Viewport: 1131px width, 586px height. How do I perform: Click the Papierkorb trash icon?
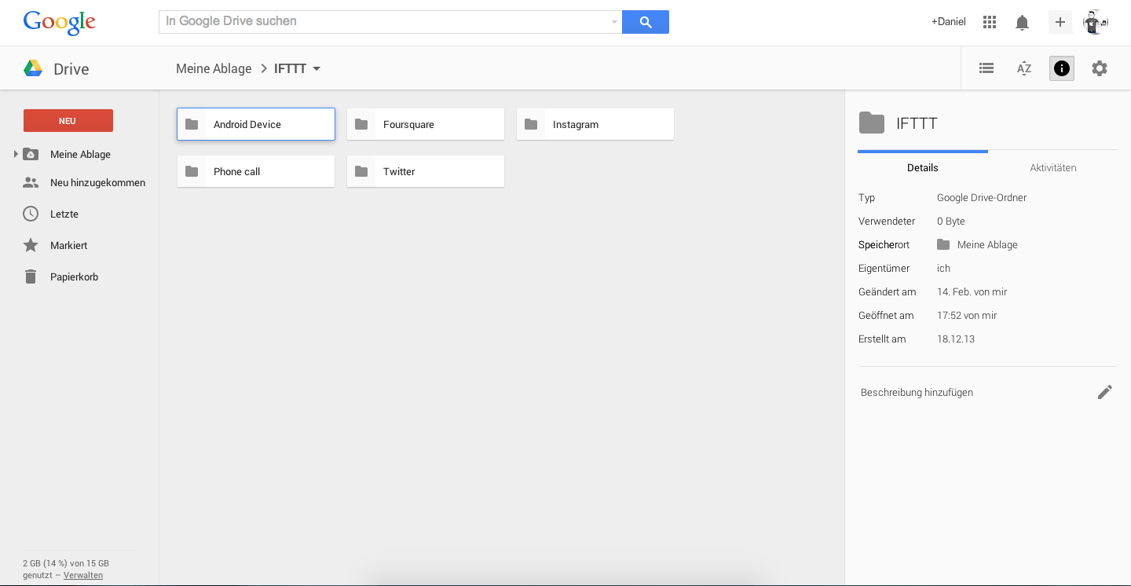[x=31, y=277]
